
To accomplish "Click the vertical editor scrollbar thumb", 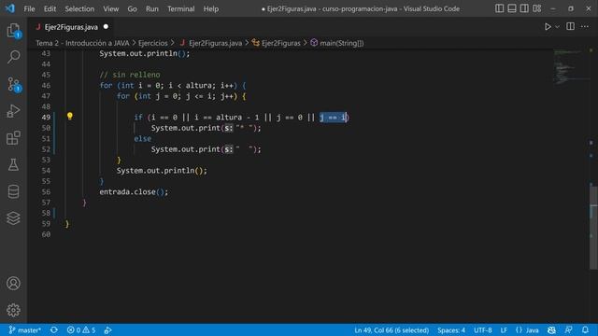I will click(594, 228).
